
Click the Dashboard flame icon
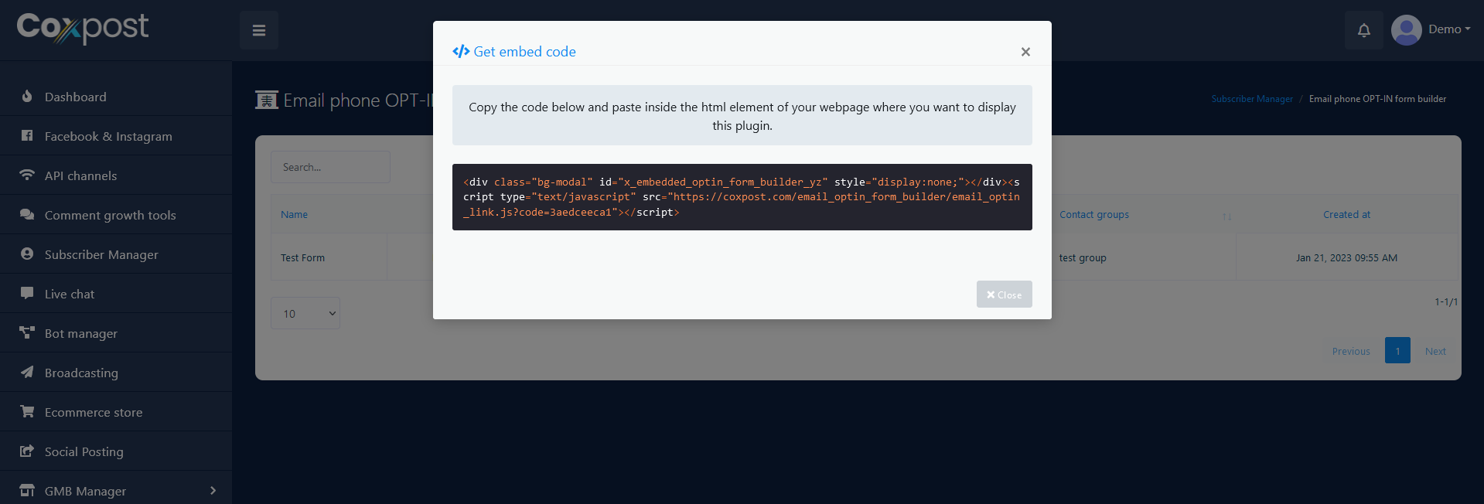pos(27,97)
